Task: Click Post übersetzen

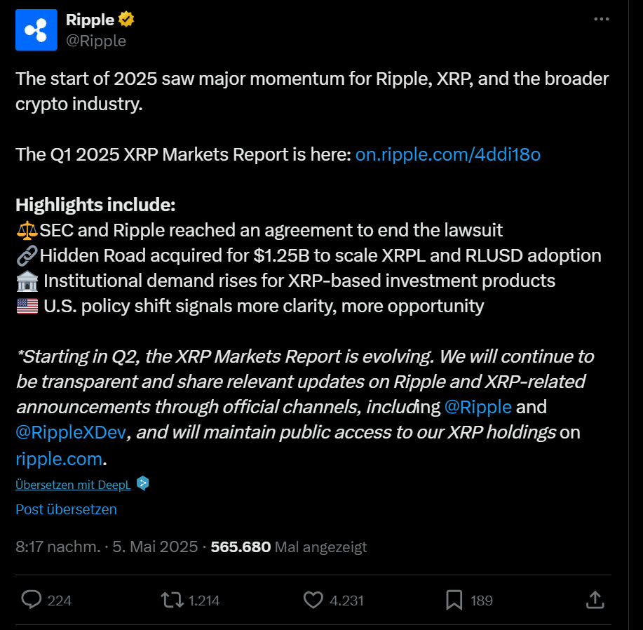Action: 66,509
